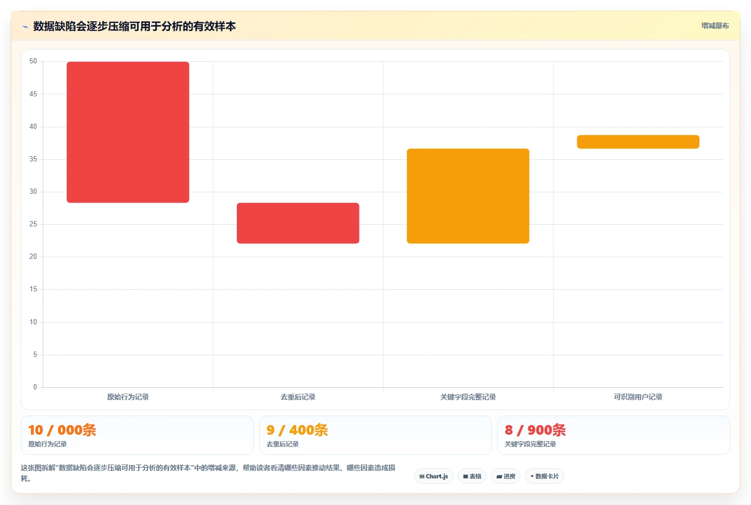Click the thin orange bar for 可识别用户记录

point(638,142)
